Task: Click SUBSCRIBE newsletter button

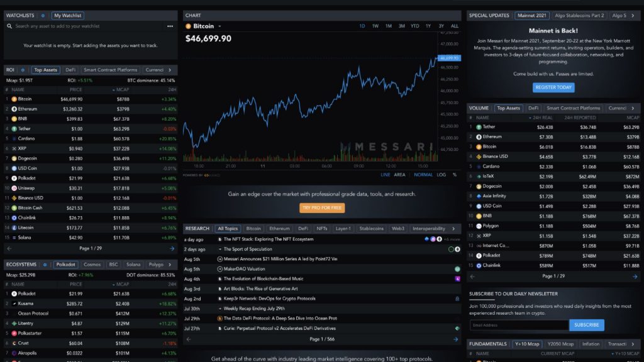Action: coord(587,325)
